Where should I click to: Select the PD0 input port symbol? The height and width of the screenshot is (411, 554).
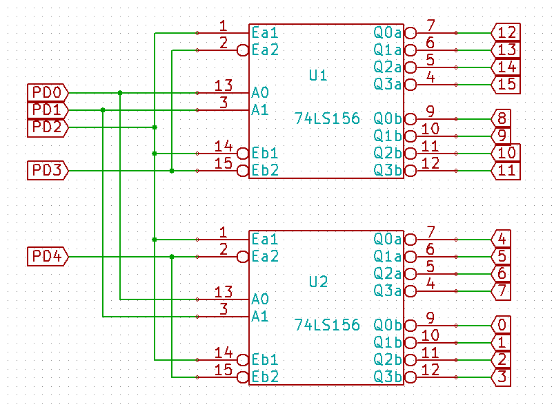coord(46,92)
